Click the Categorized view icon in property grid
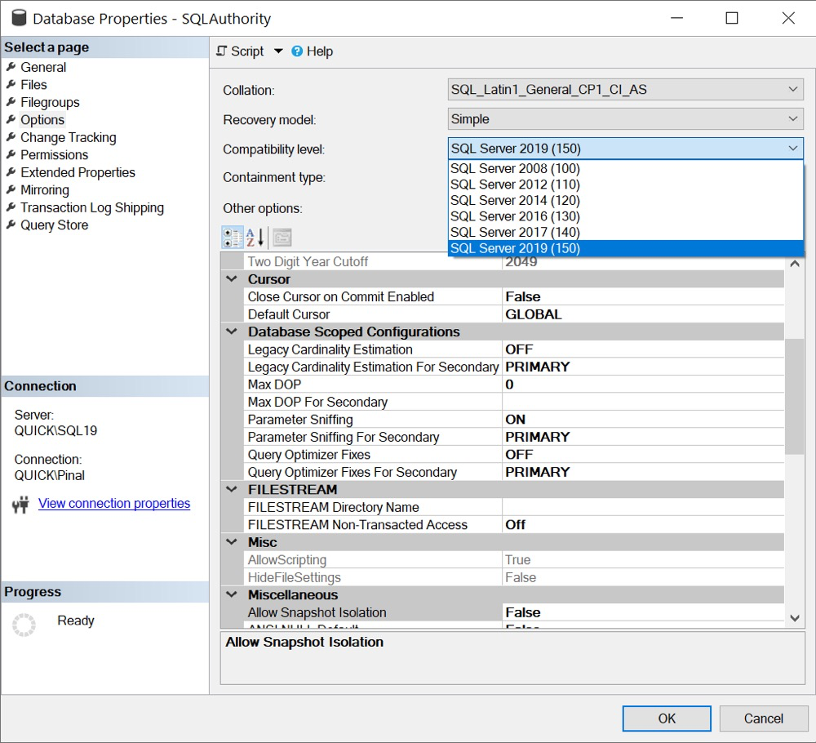The image size is (816, 743). tap(233, 238)
